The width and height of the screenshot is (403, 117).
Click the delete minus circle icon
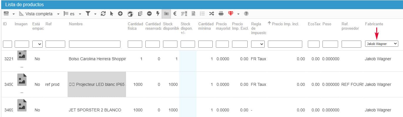click(x=149, y=14)
